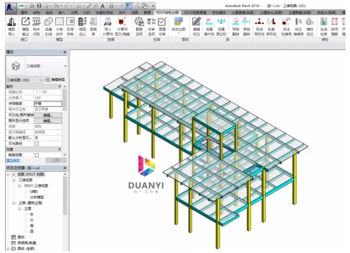Collapse the 三维视图 tree node
This screenshot has width=350, height=253.
point(14,180)
